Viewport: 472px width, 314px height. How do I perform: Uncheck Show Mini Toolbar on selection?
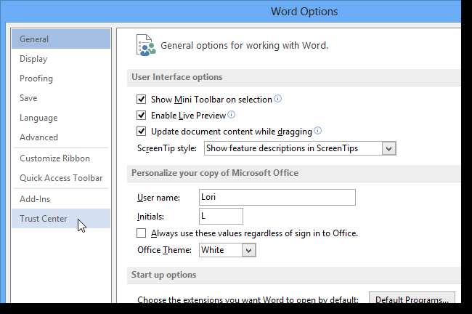(x=142, y=99)
